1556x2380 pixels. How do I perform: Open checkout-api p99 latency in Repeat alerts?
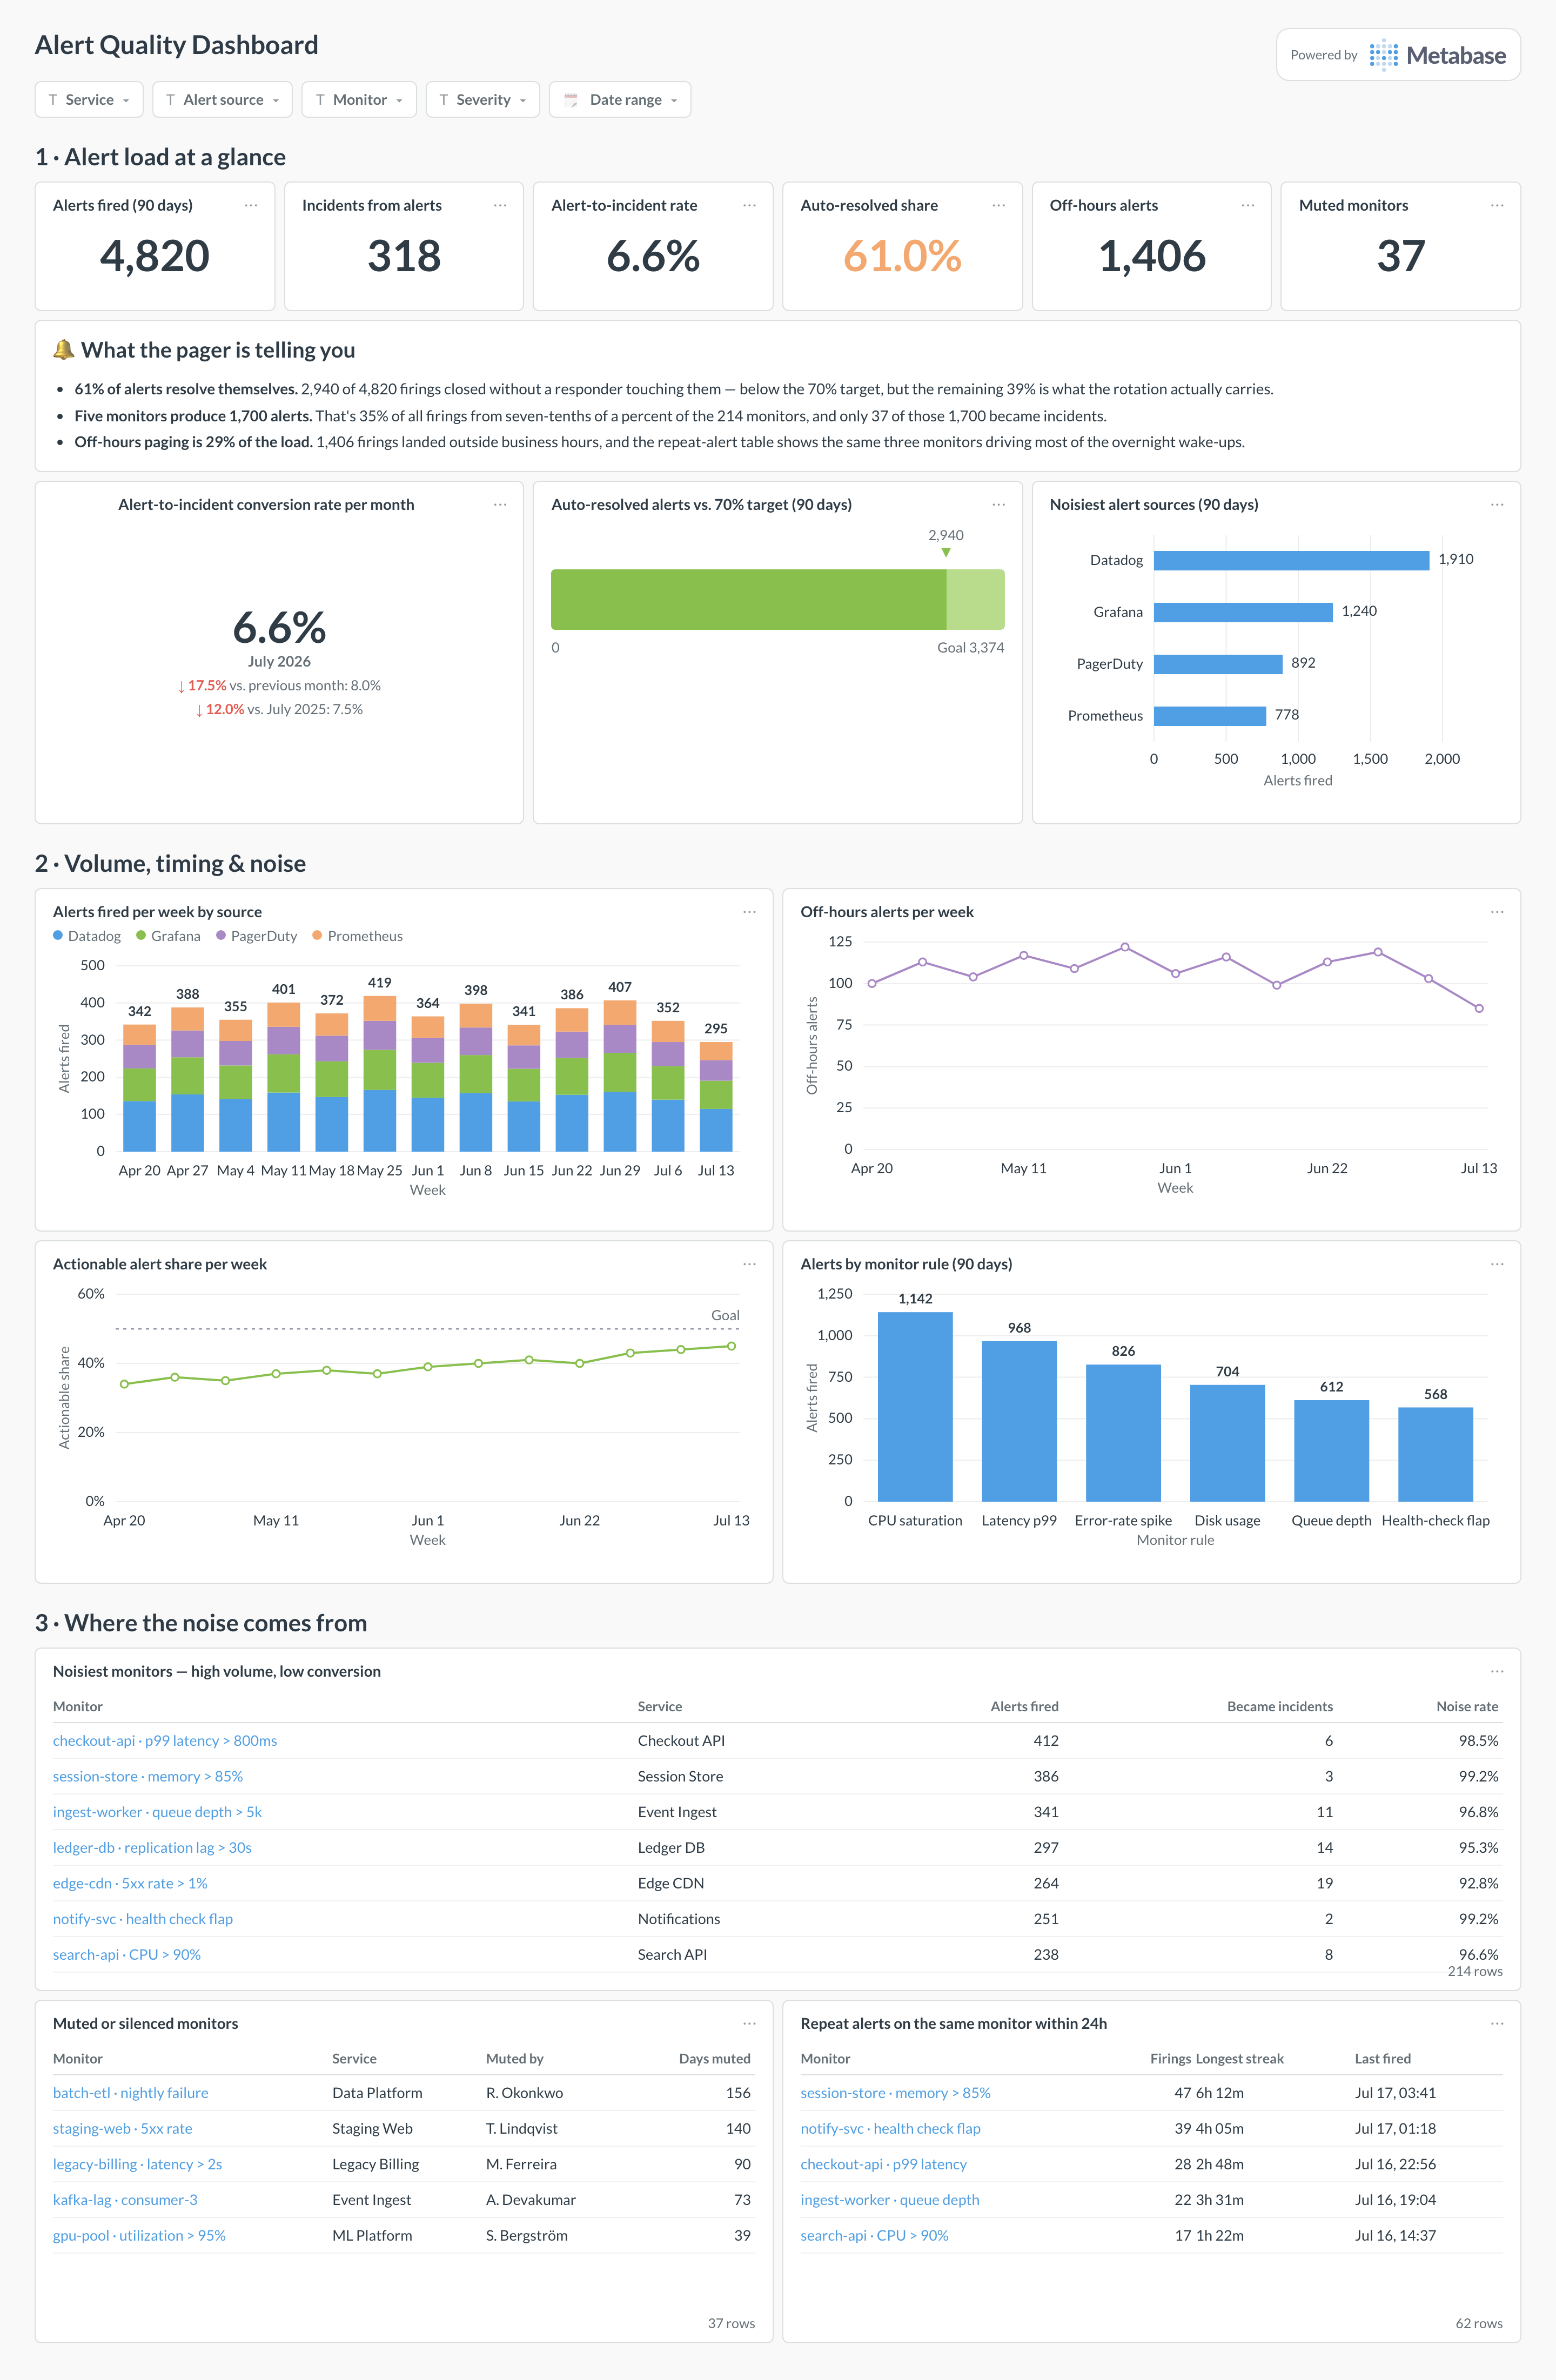(883, 2164)
